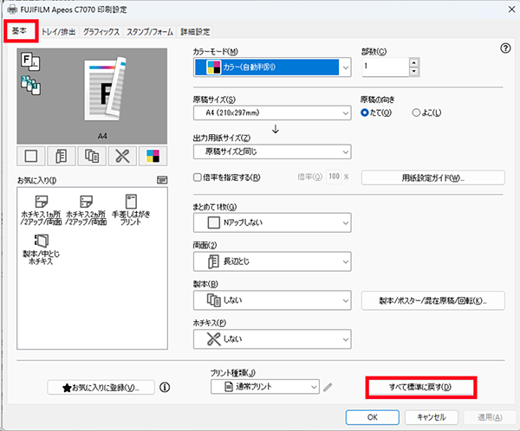Close the print settings dialog
The height and width of the screenshot is (431, 520).
tap(511, 10)
